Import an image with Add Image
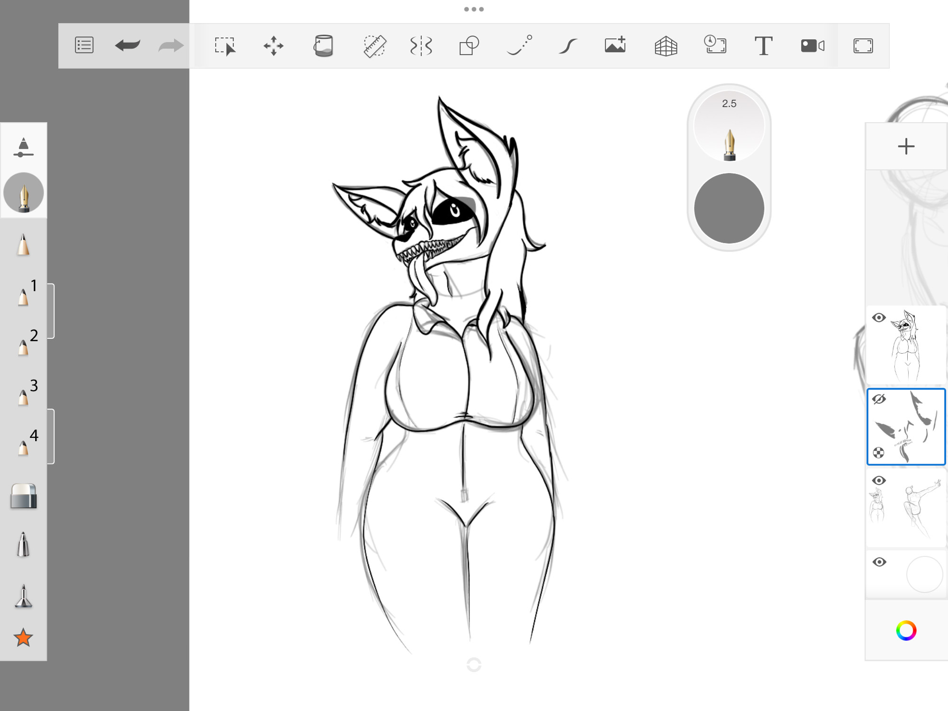Screen dimensions: 948x711 615,45
